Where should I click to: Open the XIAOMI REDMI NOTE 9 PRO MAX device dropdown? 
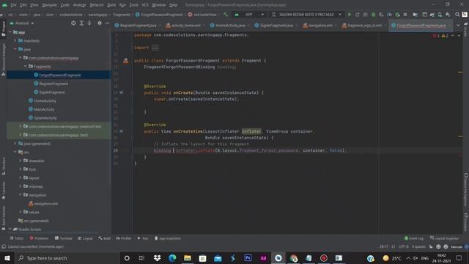(x=307, y=15)
